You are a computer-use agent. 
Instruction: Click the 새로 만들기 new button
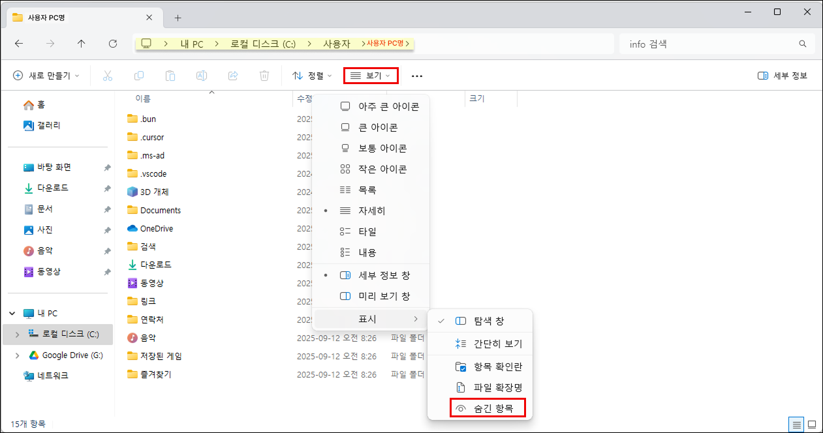[x=46, y=76]
